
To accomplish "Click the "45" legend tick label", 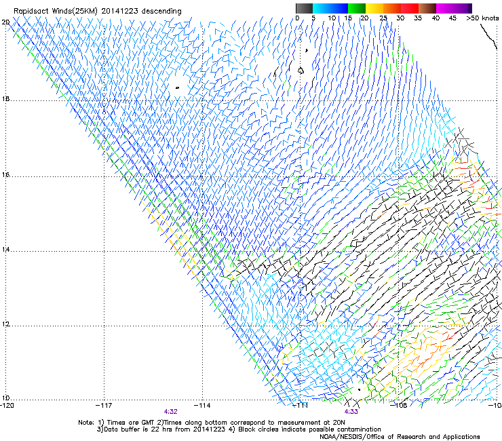I will point(452,18).
